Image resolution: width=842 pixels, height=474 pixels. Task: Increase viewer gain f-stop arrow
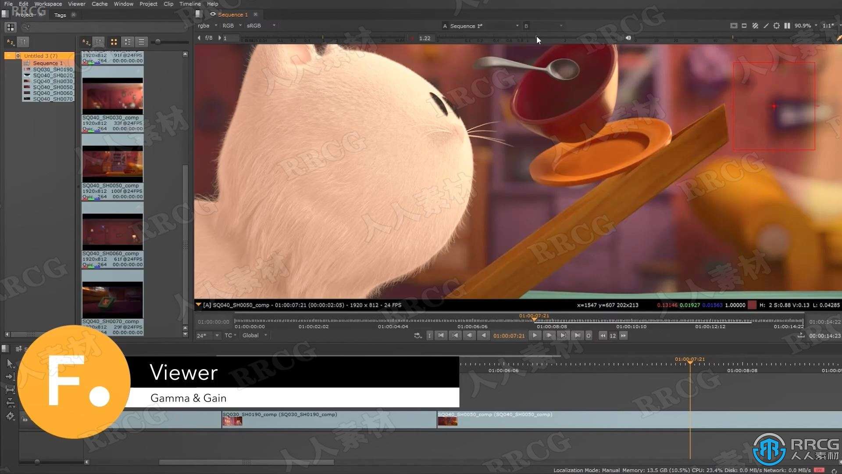click(x=220, y=38)
